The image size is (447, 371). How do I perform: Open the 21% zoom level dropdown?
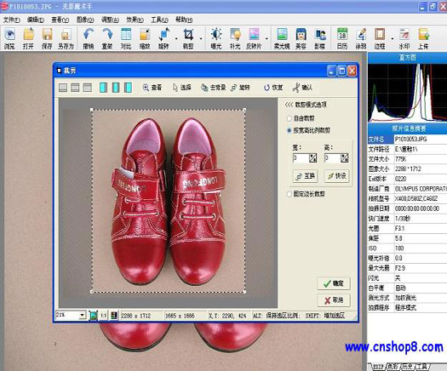pyautogui.click(x=82, y=315)
